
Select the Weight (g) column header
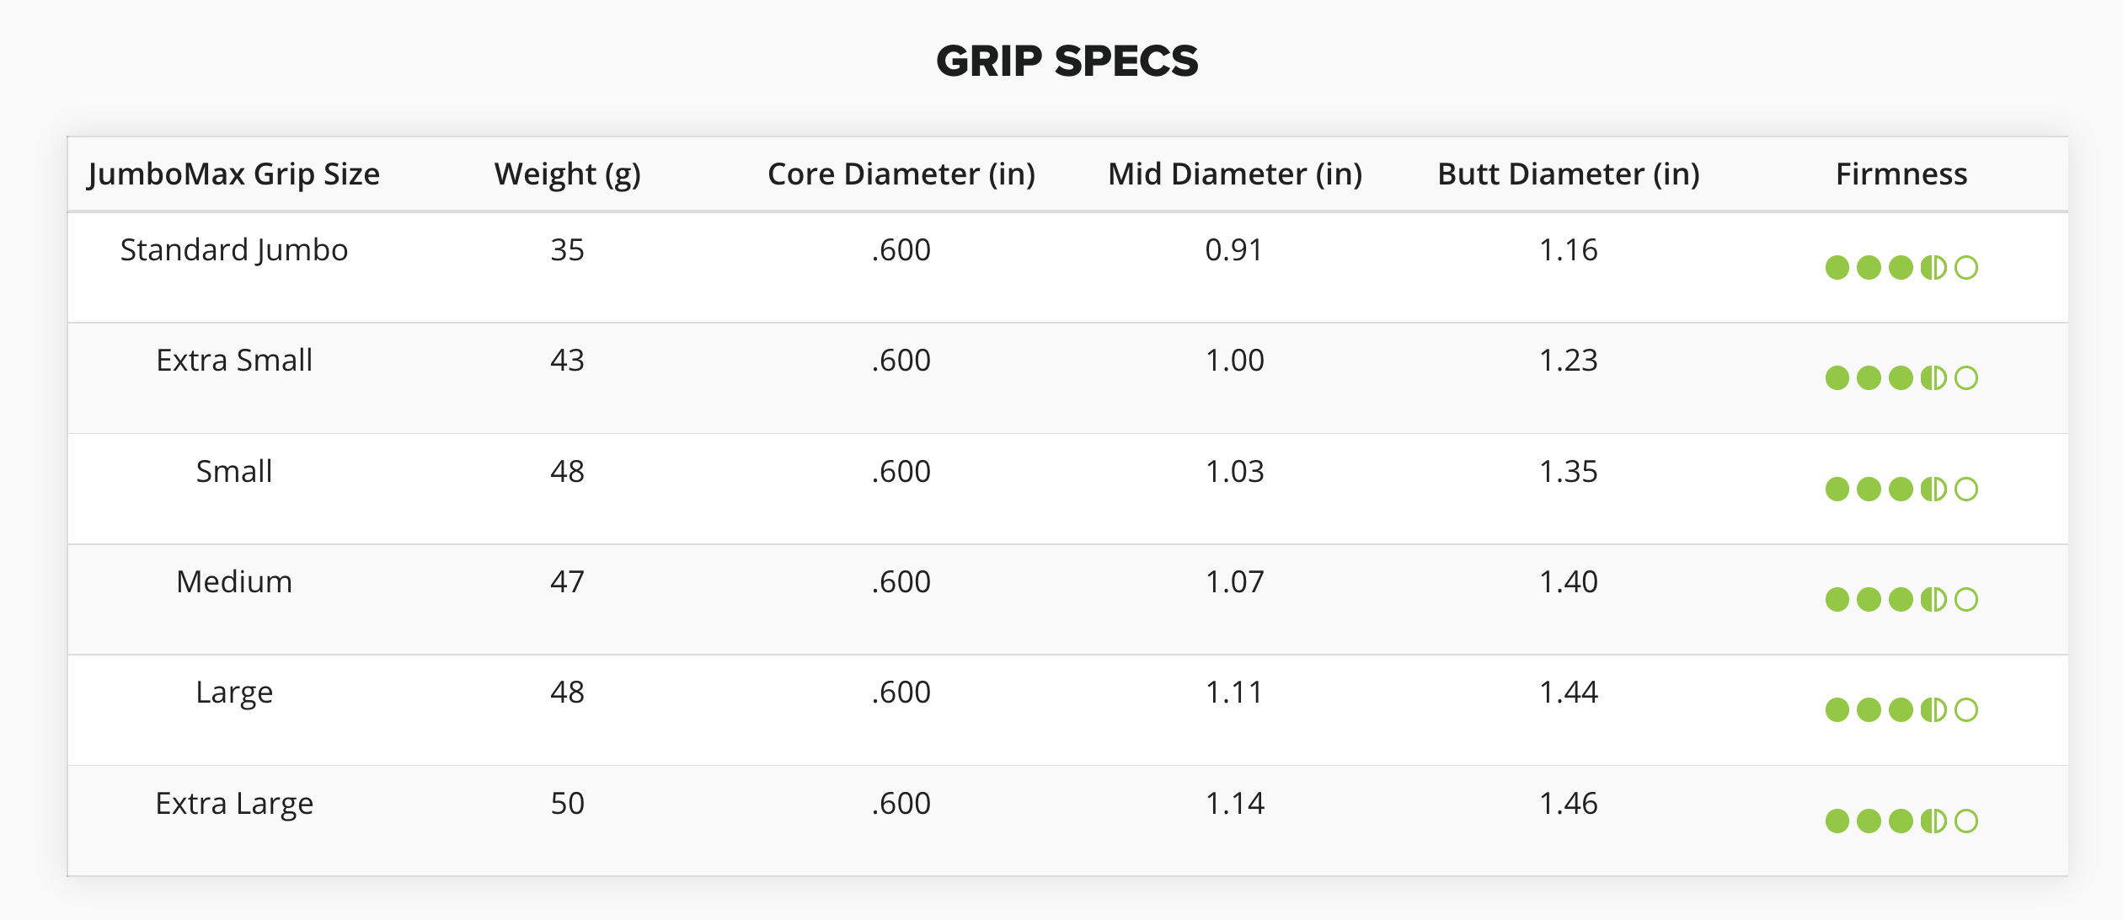point(568,174)
